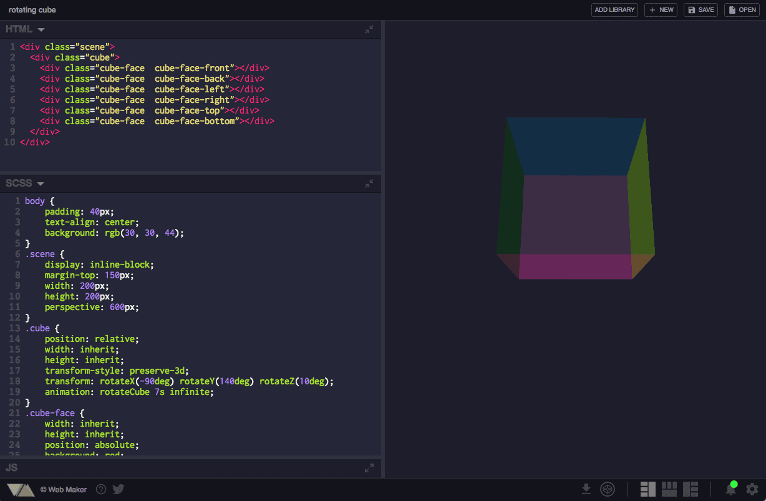Click the Web Maker logo
Viewport: 766px width, 501px height.
tap(21, 489)
